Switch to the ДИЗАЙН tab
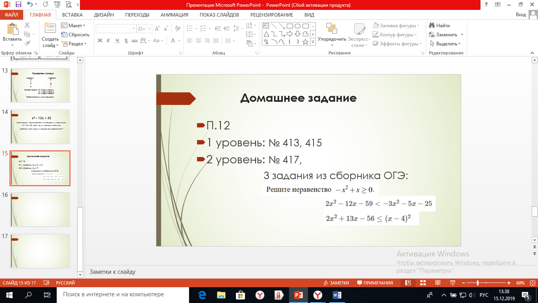Screen dimensions: 538x303 point(104,15)
